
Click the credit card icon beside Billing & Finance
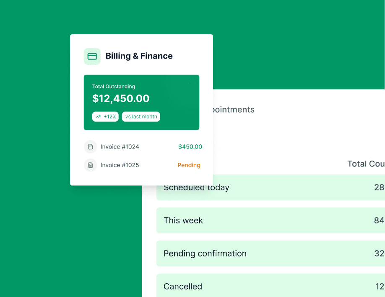92,56
